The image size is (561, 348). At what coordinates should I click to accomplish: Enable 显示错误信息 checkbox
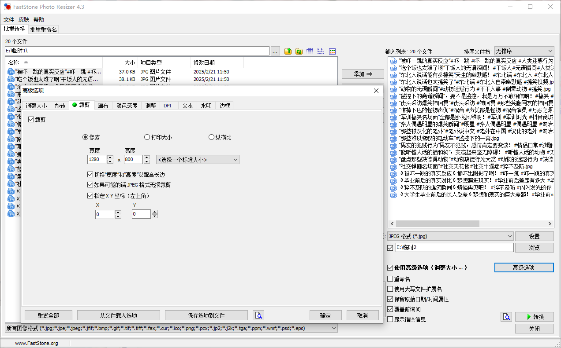pos(390,319)
